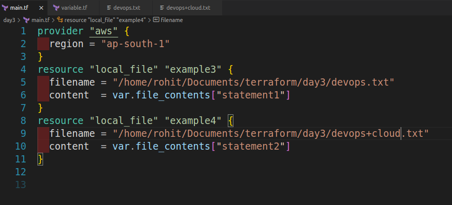Click resource keyword on line 4
Screen dimensions: 452x205
pos(61,69)
